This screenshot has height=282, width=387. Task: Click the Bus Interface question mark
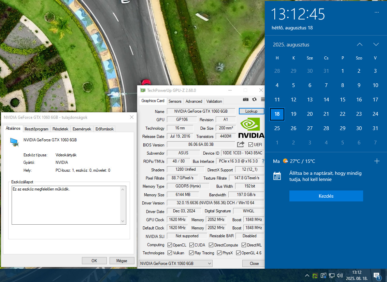coord(263,161)
